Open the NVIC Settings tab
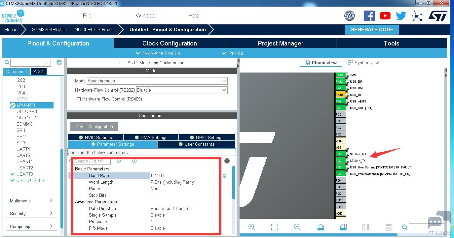 point(95,137)
